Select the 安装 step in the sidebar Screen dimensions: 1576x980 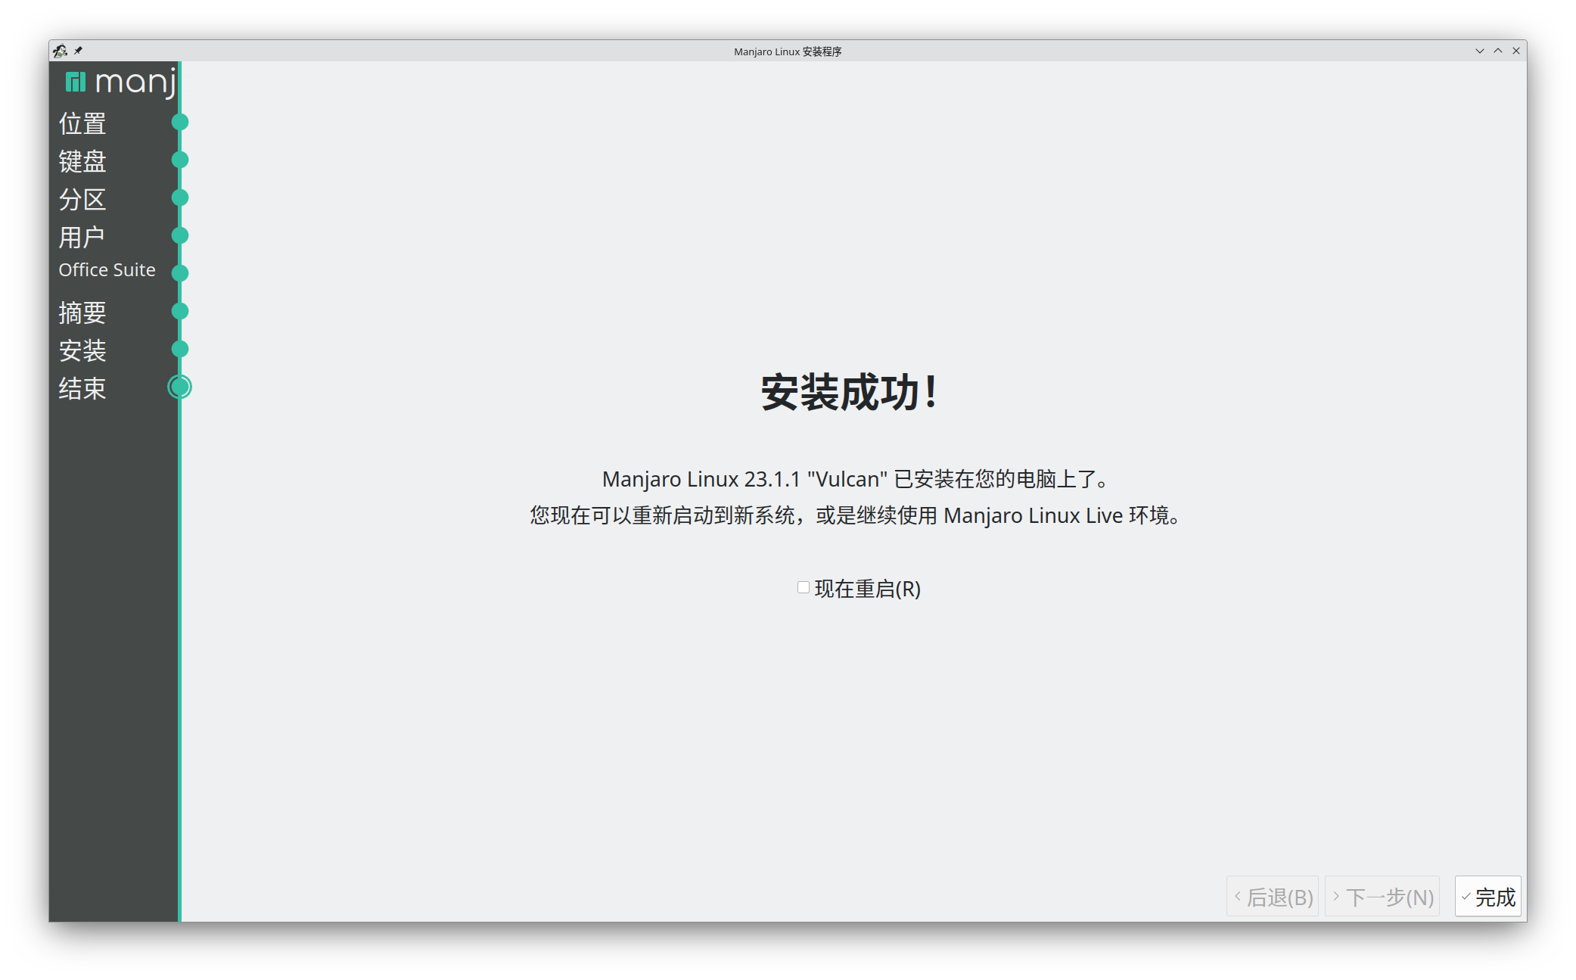[x=82, y=350]
